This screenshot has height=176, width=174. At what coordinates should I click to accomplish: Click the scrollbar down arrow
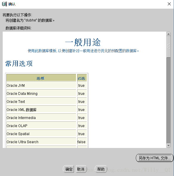click(x=169, y=146)
